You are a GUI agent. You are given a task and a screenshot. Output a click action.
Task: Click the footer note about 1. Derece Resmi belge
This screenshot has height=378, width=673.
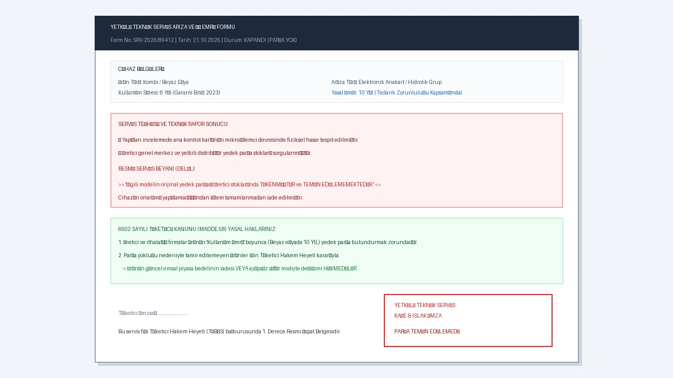[230, 331]
